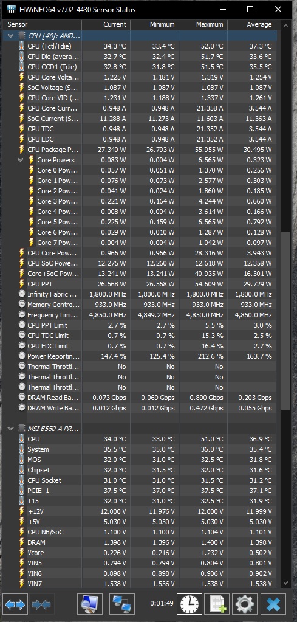297x622 pixels.
Task: Select the CPU PPT row
Action: tap(140, 283)
